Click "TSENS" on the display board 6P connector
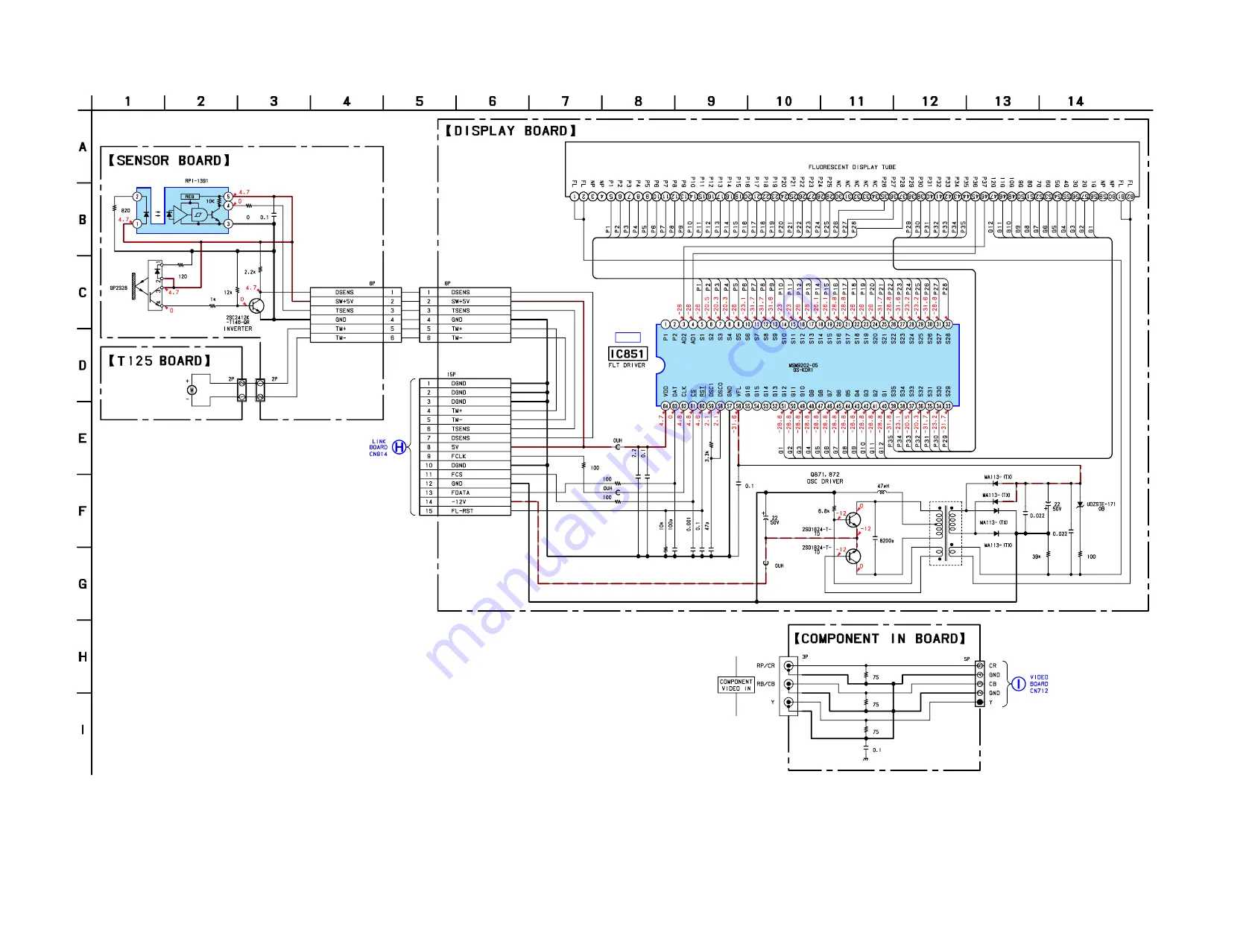The width and height of the screenshot is (1252, 941). 461,311
